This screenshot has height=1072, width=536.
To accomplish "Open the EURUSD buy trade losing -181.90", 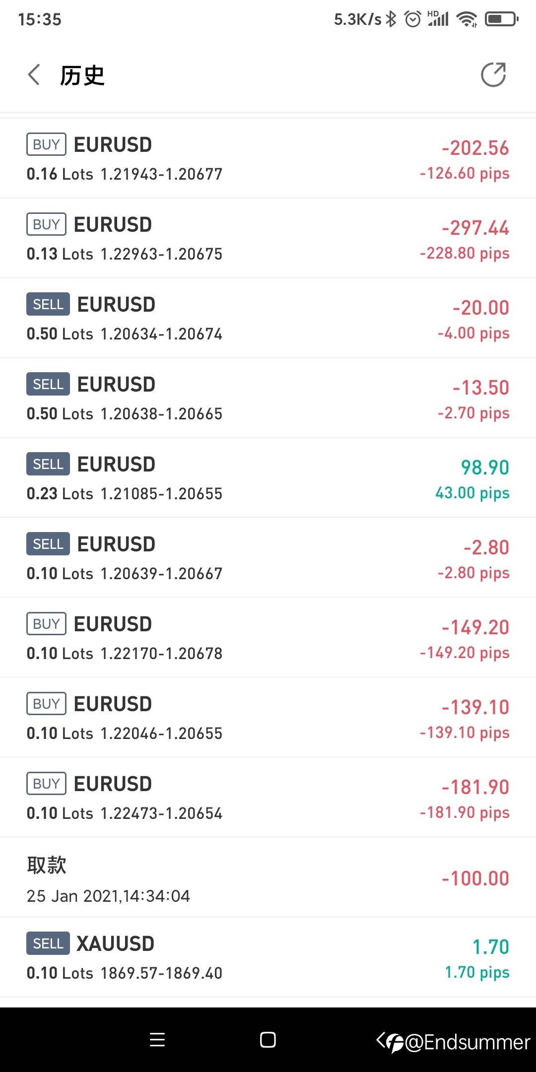I will coord(268,798).
